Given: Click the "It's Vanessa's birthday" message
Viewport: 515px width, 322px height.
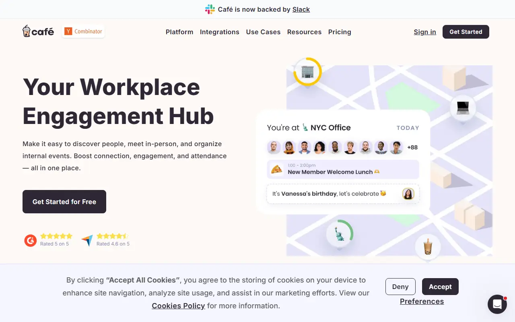Looking at the screenshot, I should pos(329,194).
